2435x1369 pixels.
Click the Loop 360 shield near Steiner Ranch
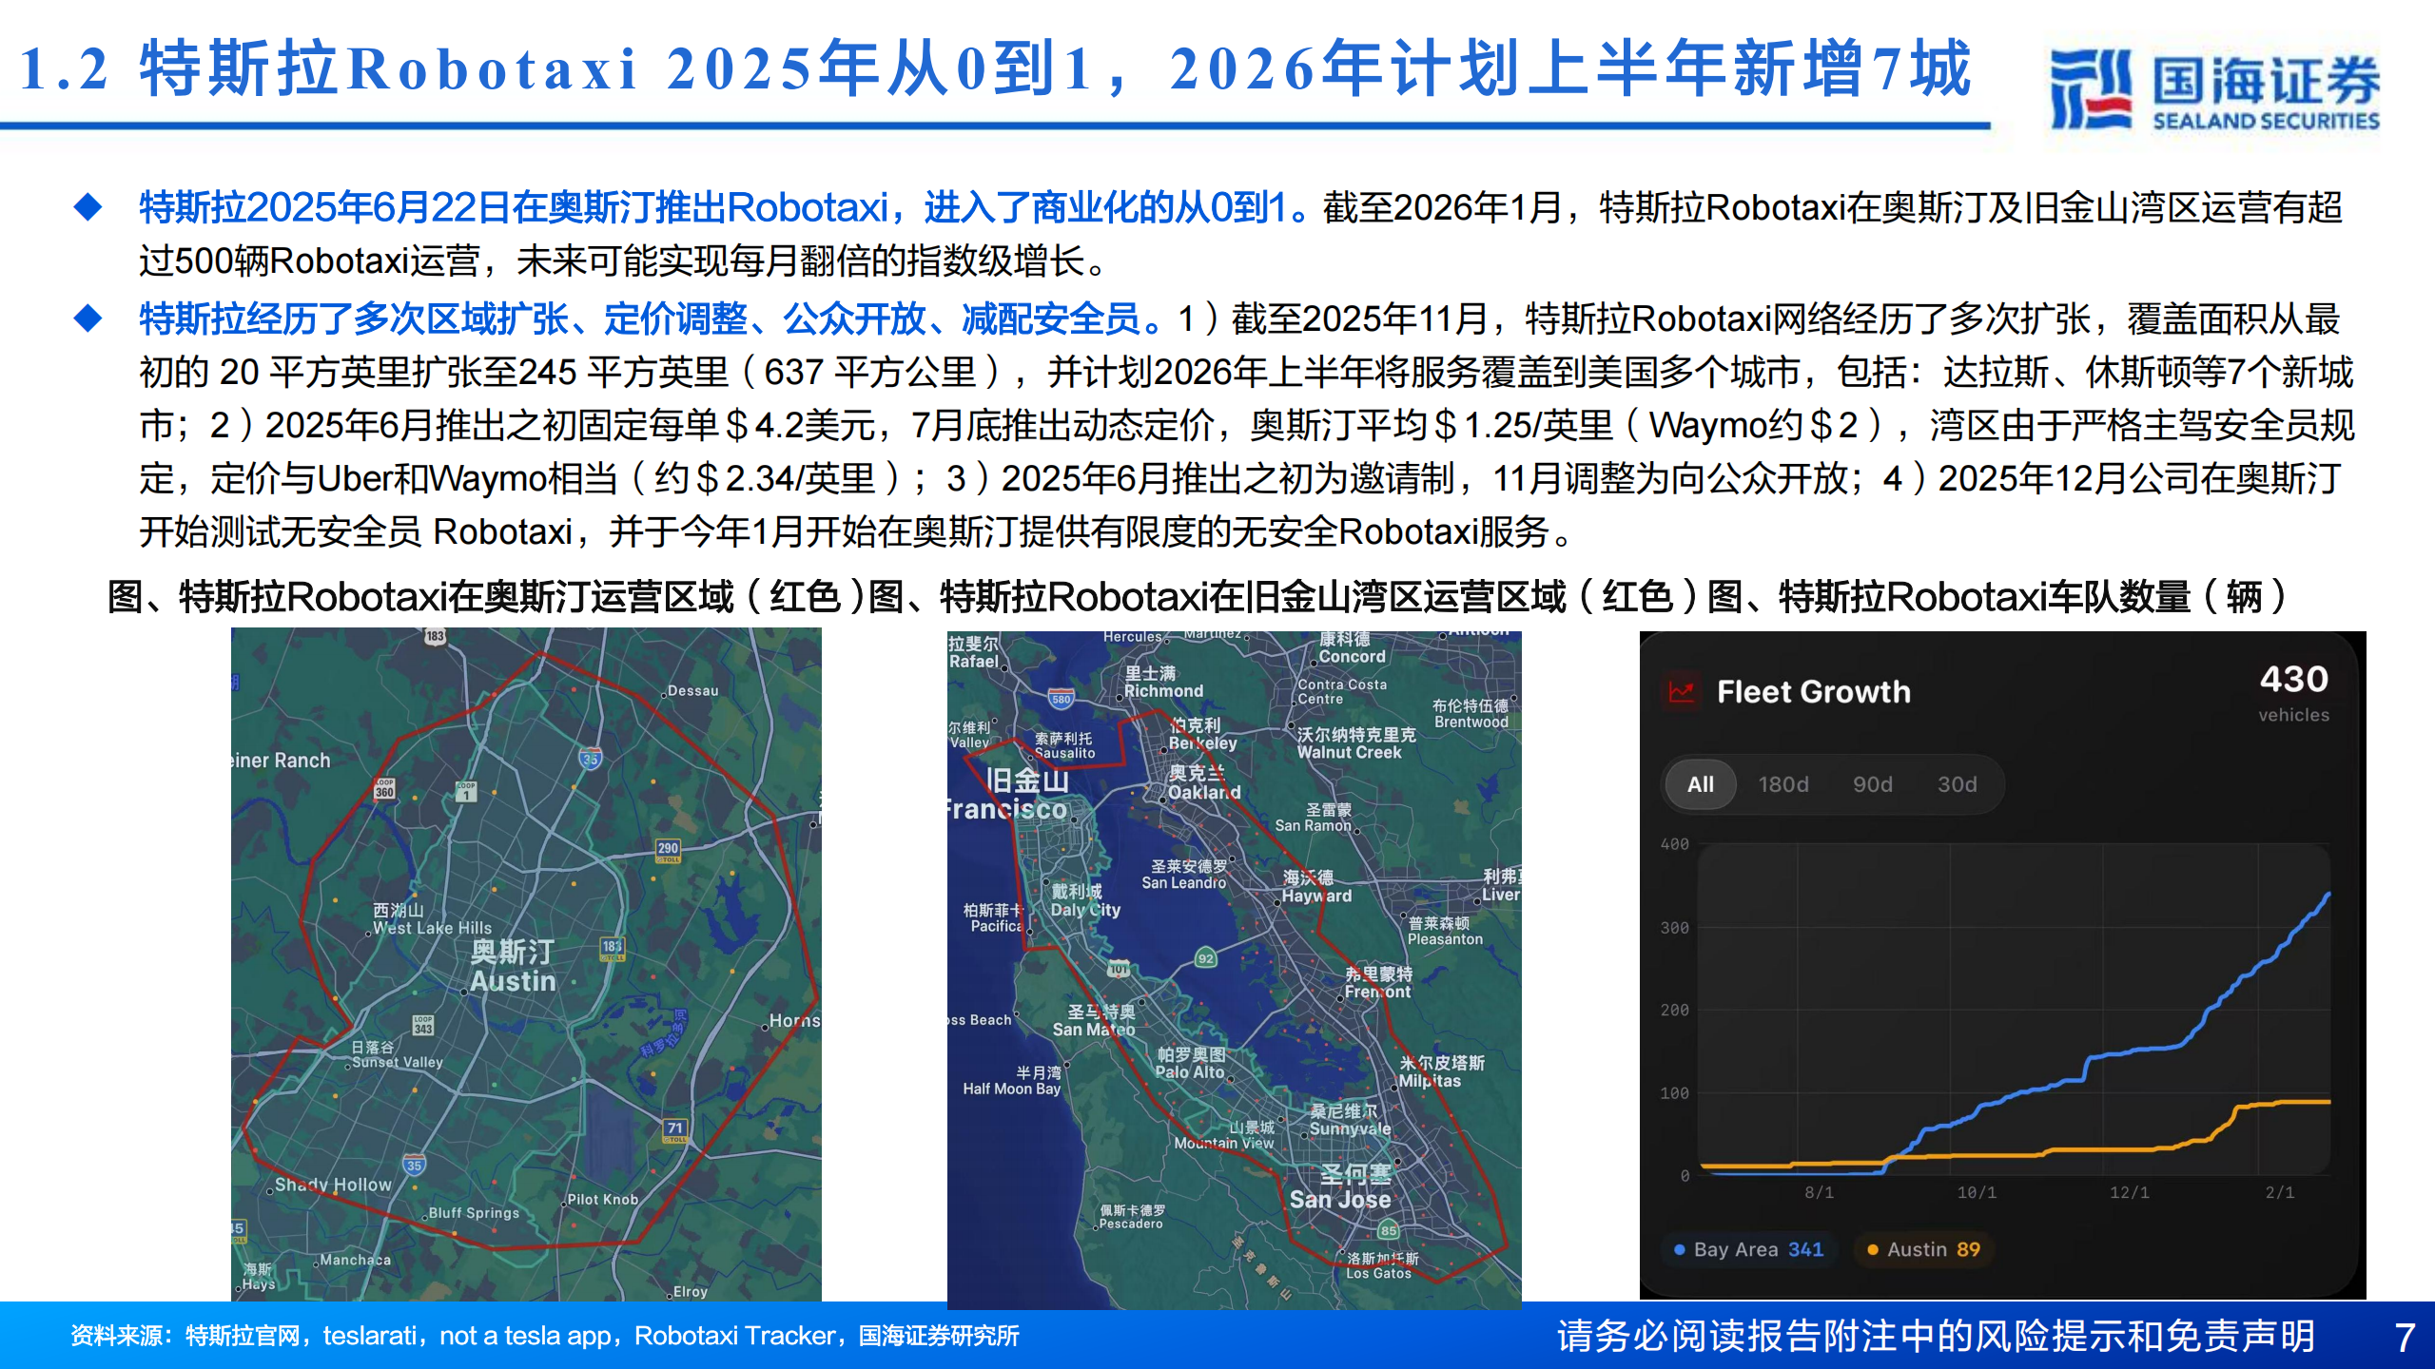pos(384,789)
